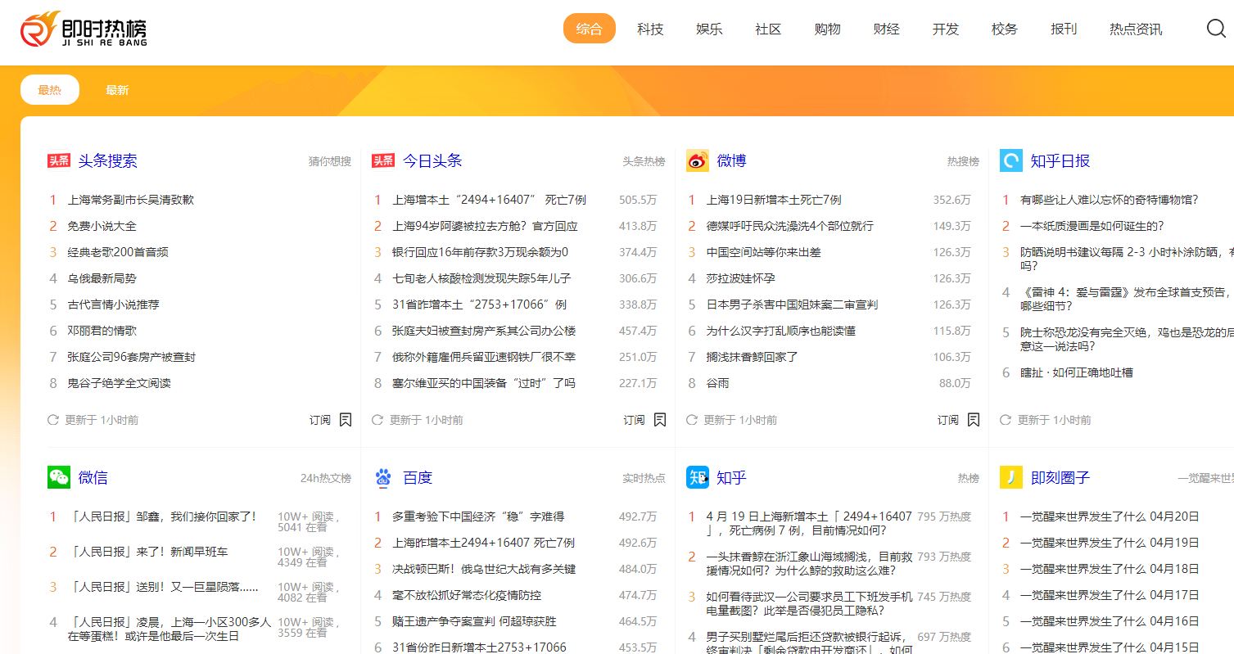
Task: Click the 知乎 blue logo icon
Action: tap(698, 477)
